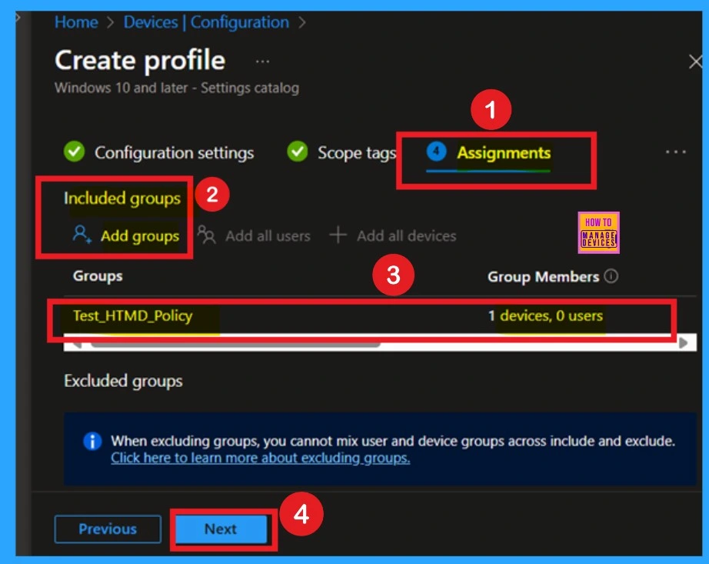Click the Group Members column header
Image resolution: width=709 pixels, height=564 pixels.
coord(543,276)
